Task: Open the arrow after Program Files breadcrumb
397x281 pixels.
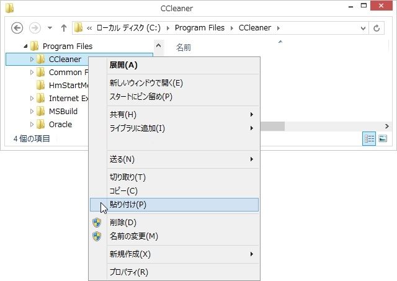Action: tap(231, 28)
